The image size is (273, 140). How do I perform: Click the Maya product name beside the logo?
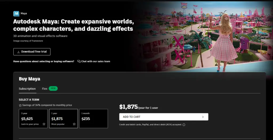[x=24, y=14]
